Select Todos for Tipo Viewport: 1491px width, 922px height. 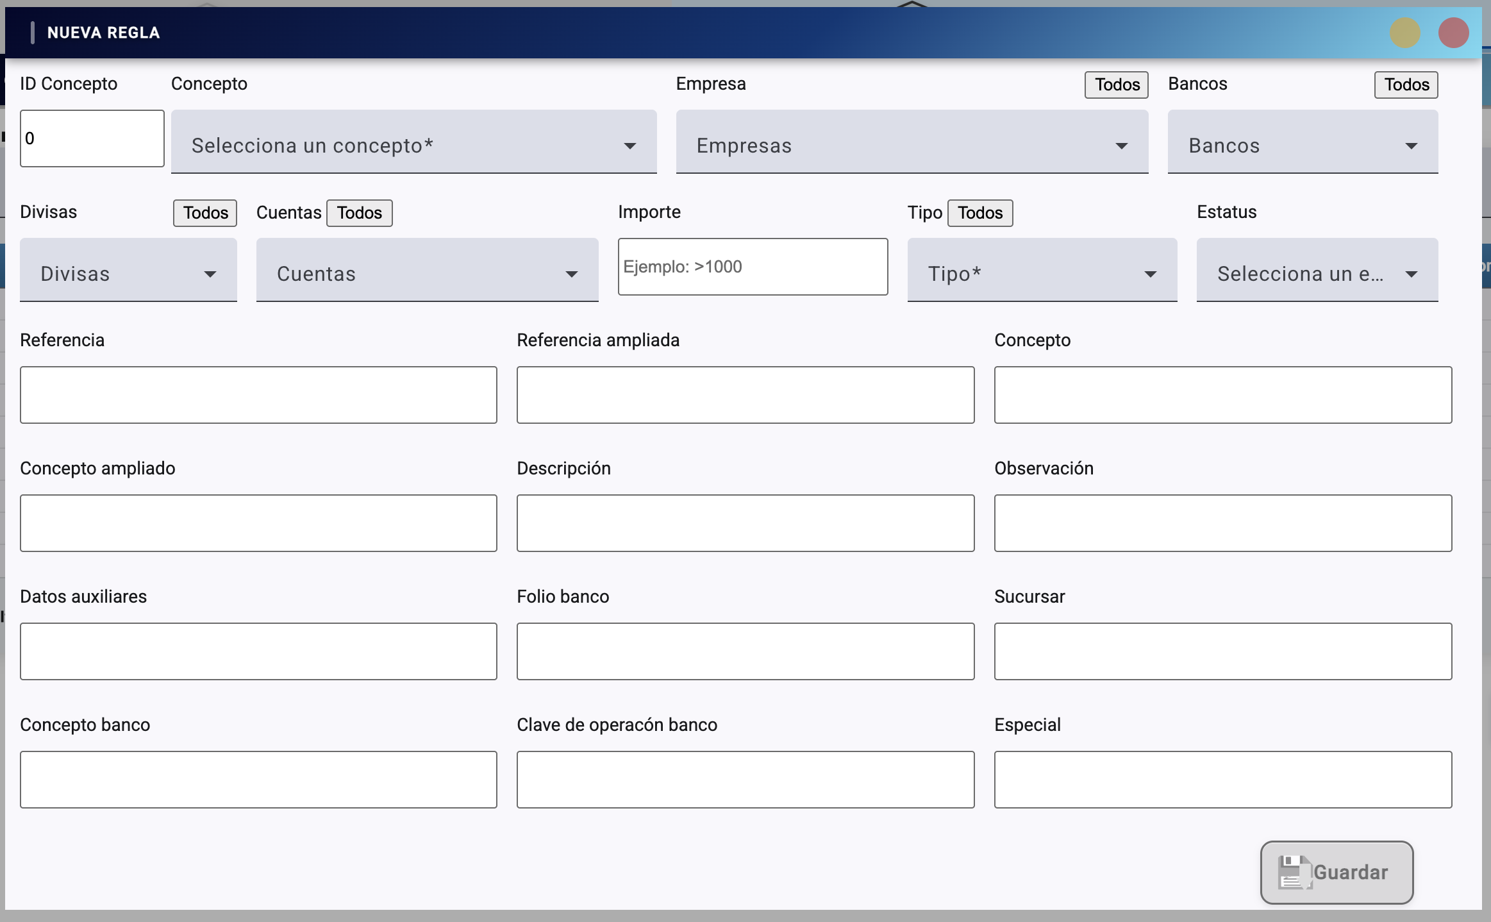(980, 213)
